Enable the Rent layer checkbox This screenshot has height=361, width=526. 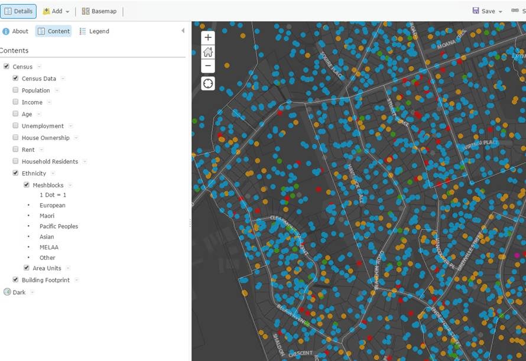point(15,149)
